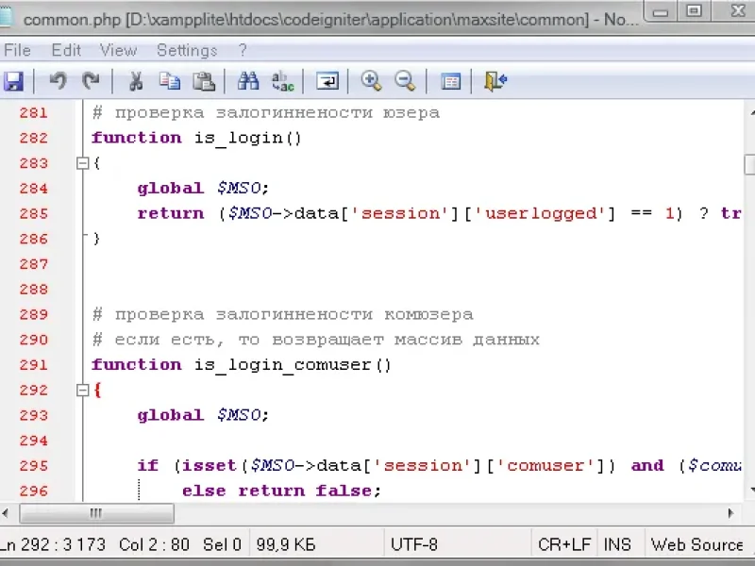755x566 pixels.
Task: Open the Settings menu
Action: (187, 50)
